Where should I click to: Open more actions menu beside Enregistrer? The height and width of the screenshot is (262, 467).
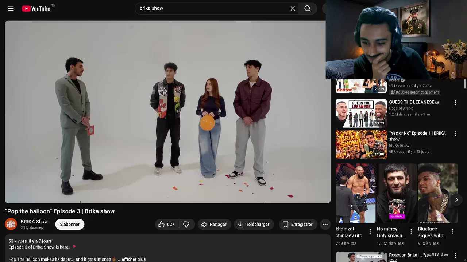pos(325,225)
